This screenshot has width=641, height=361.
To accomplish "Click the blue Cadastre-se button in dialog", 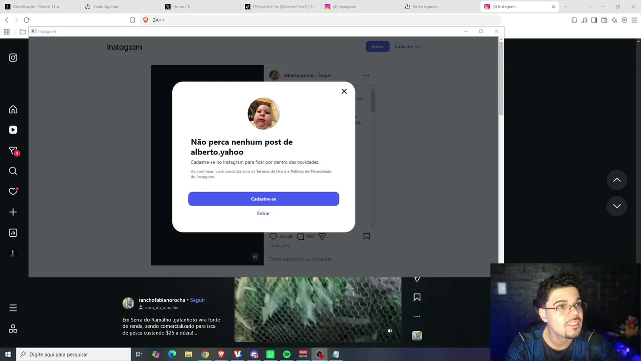I will click(263, 199).
